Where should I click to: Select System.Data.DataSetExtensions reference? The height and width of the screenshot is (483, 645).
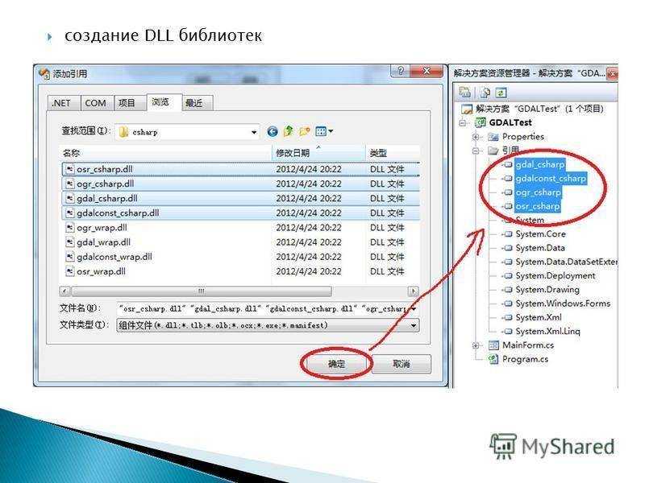pyautogui.click(x=567, y=262)
